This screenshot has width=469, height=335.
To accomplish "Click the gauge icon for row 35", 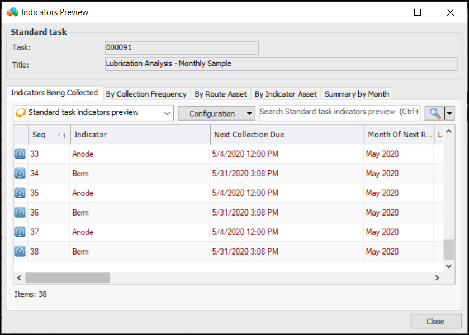I will 20,193.
